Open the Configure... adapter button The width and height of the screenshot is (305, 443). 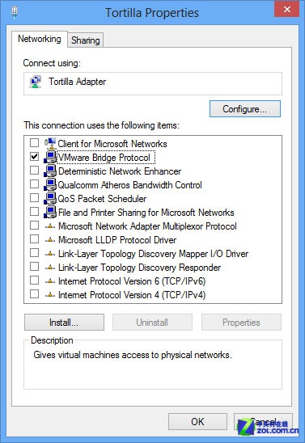click(x=245, y=109)
